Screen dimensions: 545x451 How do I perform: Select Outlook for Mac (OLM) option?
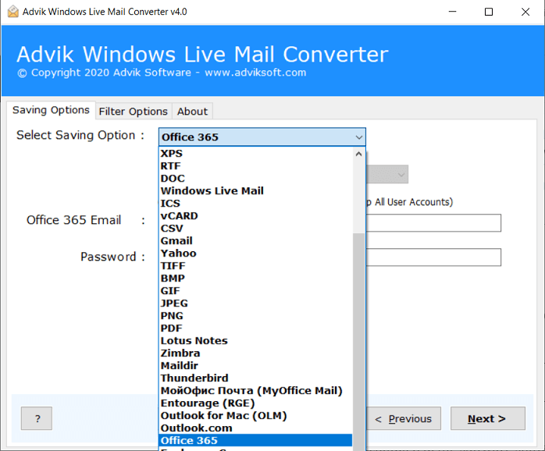pos(255,416)
